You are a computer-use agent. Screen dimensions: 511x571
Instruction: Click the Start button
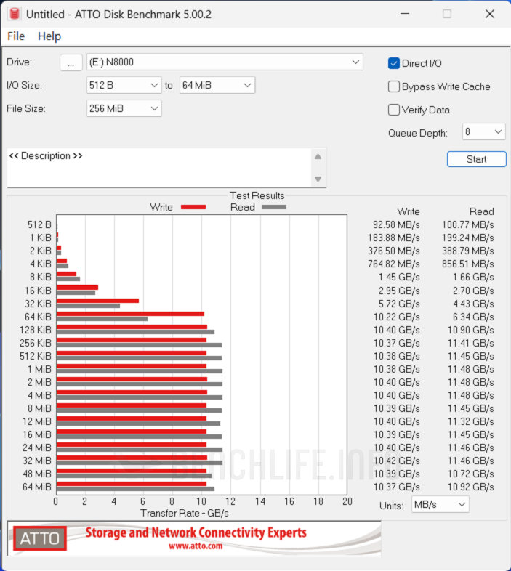[476, 159]
